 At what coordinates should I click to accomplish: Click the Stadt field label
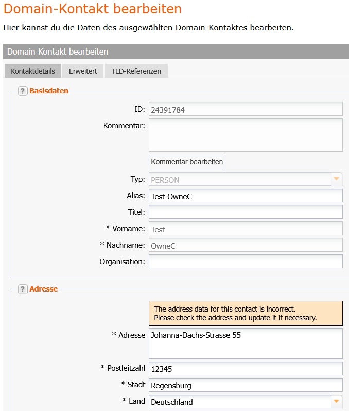coord(133,385)
